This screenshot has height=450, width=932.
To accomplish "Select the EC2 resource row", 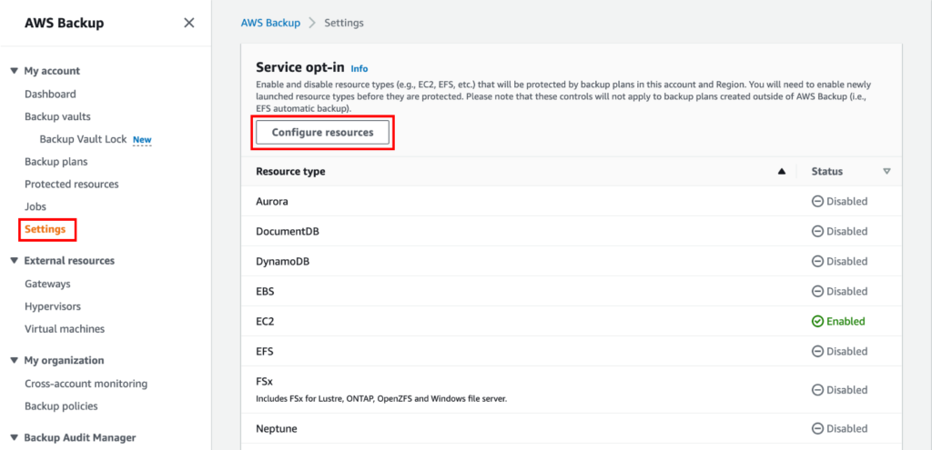I will click(572, 321).
